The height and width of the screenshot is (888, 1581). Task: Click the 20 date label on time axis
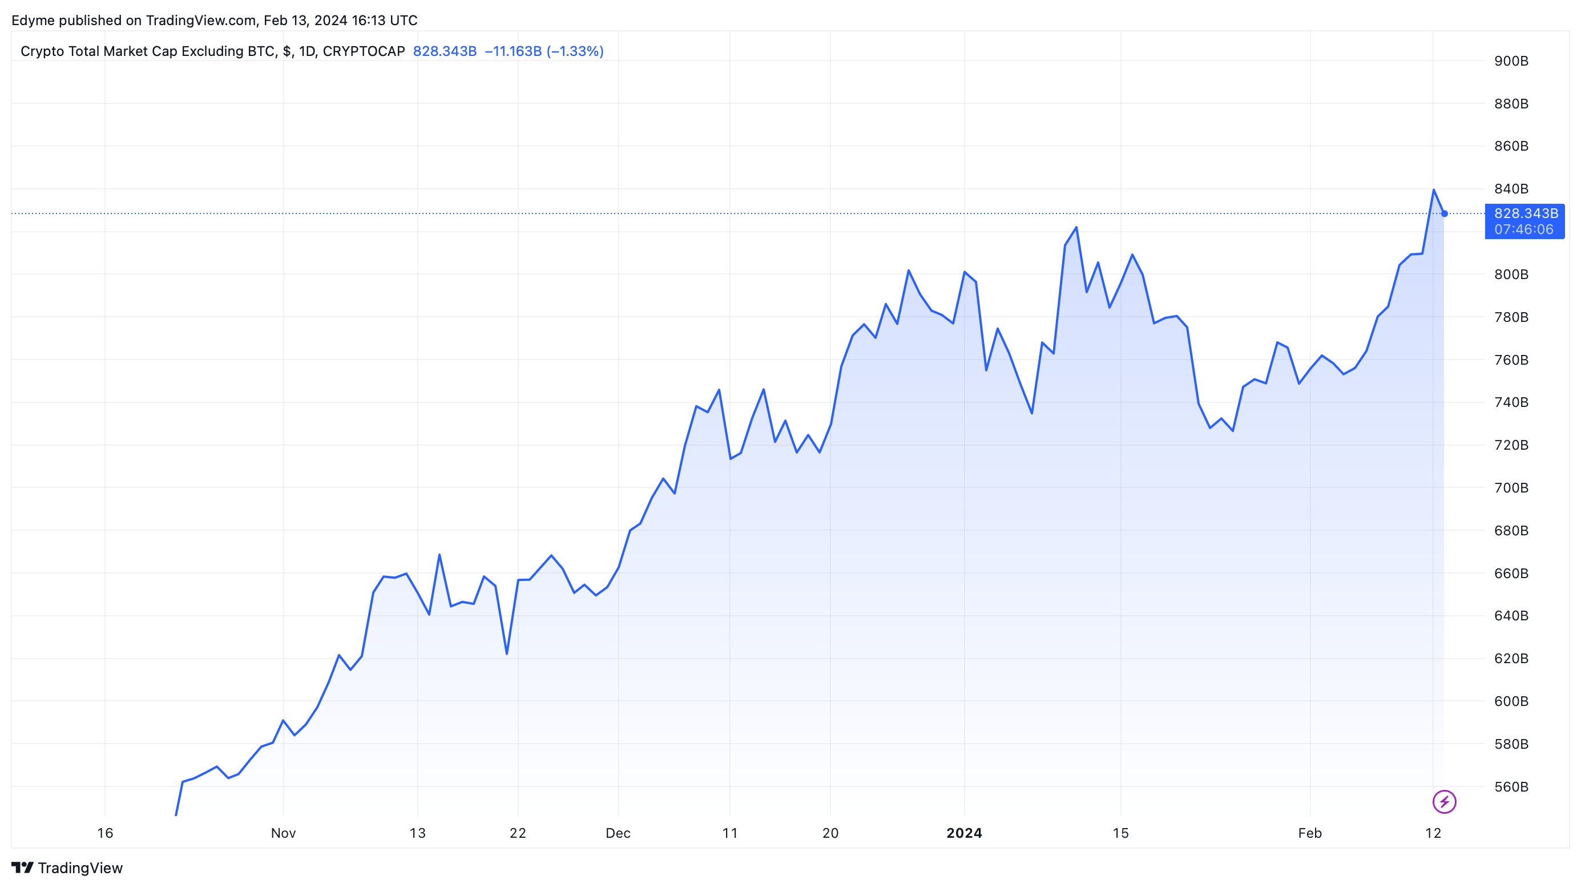(x=830, y=833)
